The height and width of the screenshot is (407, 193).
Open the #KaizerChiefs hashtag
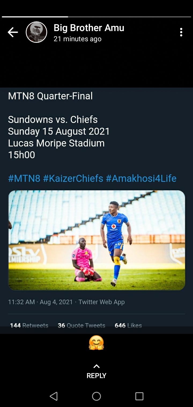coord(73,178)
